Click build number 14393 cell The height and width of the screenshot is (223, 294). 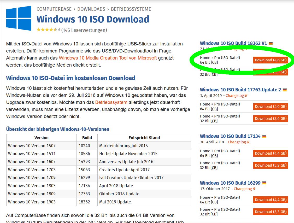pyautogui.click(x=87, y=162)
